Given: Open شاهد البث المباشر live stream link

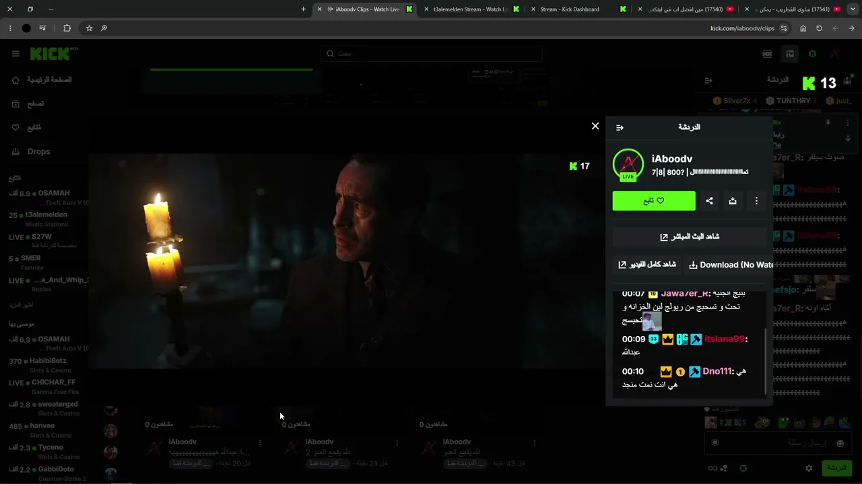Looking at the screenshot, I should (690, 237).
